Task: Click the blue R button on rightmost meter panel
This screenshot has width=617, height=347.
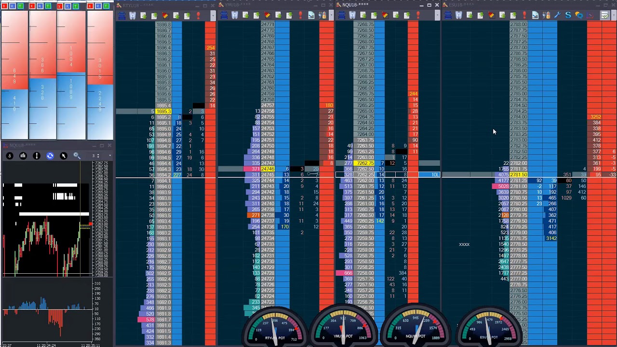Action: (x=98, y=6)
